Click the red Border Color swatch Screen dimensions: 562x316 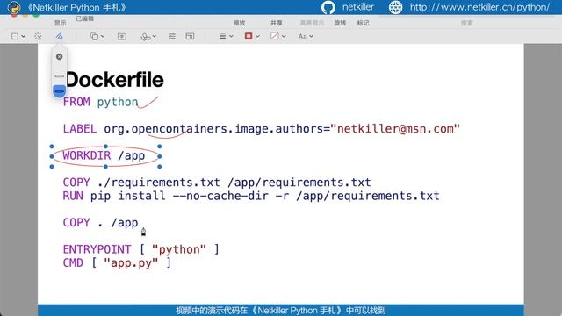[249, 36]
